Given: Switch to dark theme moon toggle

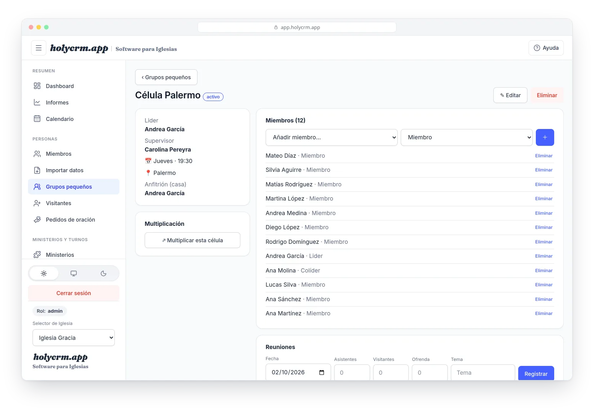Looking at the screenshot, I should coord(103,273).
